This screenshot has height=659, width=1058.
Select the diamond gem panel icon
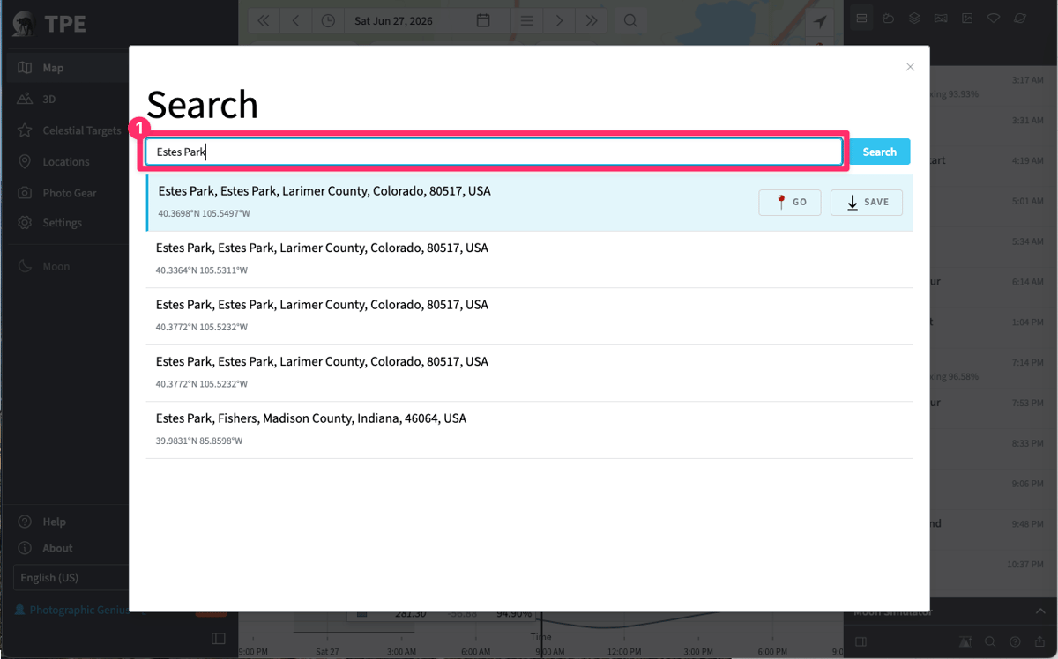pos(994,19)
